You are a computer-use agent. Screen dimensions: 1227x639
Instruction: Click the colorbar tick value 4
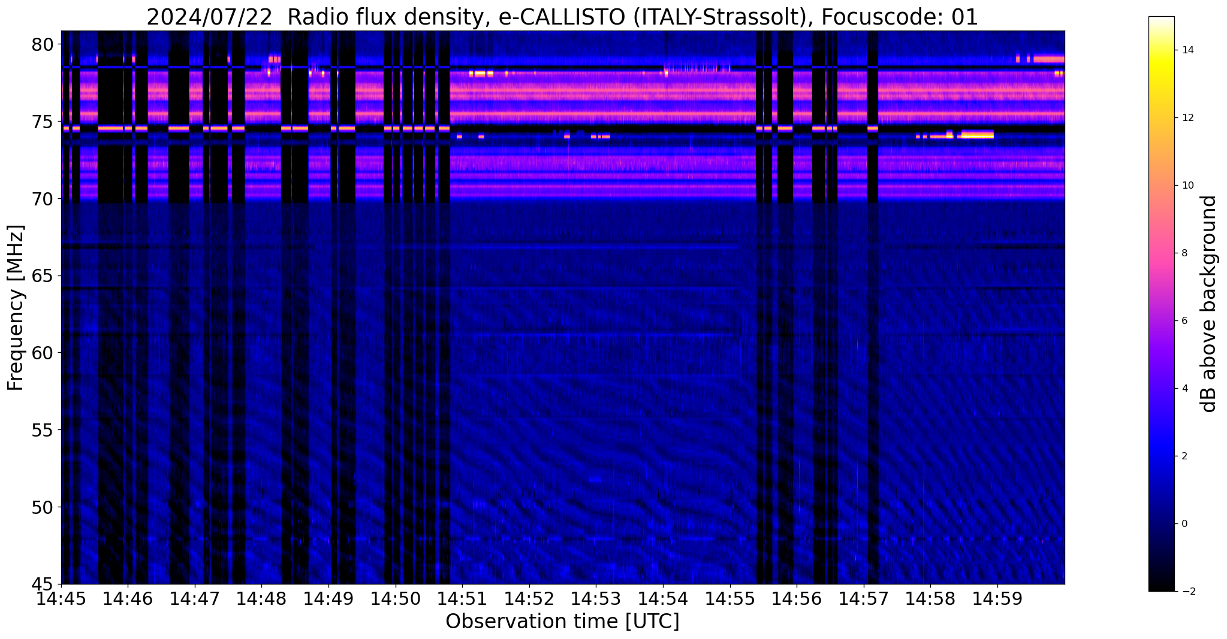point(1183,389)
